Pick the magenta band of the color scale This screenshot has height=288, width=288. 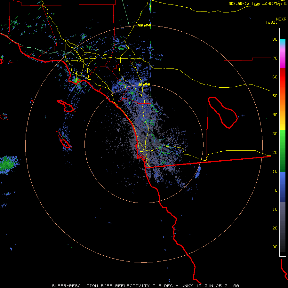[283, 59]
